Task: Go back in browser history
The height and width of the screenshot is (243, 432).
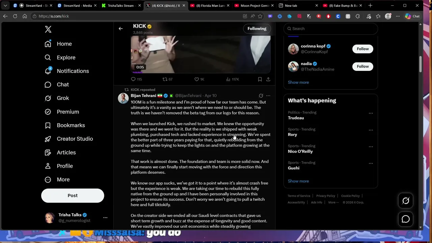Action: 5,16
